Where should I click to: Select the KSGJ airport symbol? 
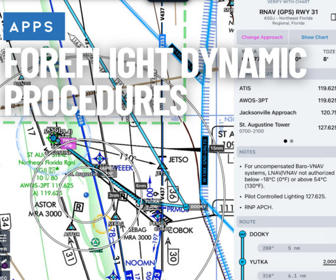pyautogui.click(x=53, y=137)
